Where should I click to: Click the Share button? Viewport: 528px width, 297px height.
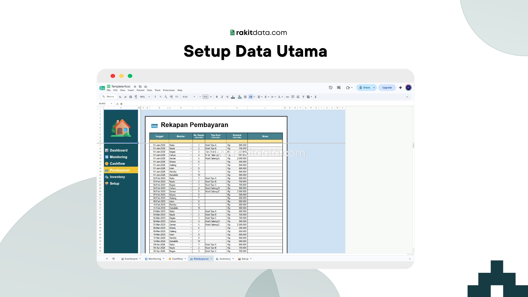364,88
